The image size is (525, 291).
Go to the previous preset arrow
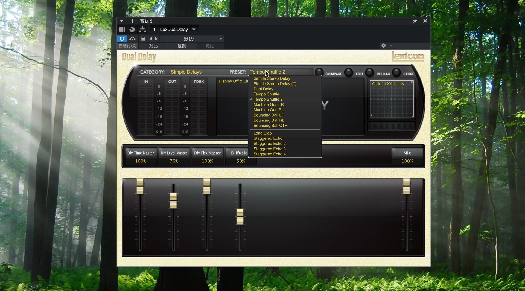(150, 39)
